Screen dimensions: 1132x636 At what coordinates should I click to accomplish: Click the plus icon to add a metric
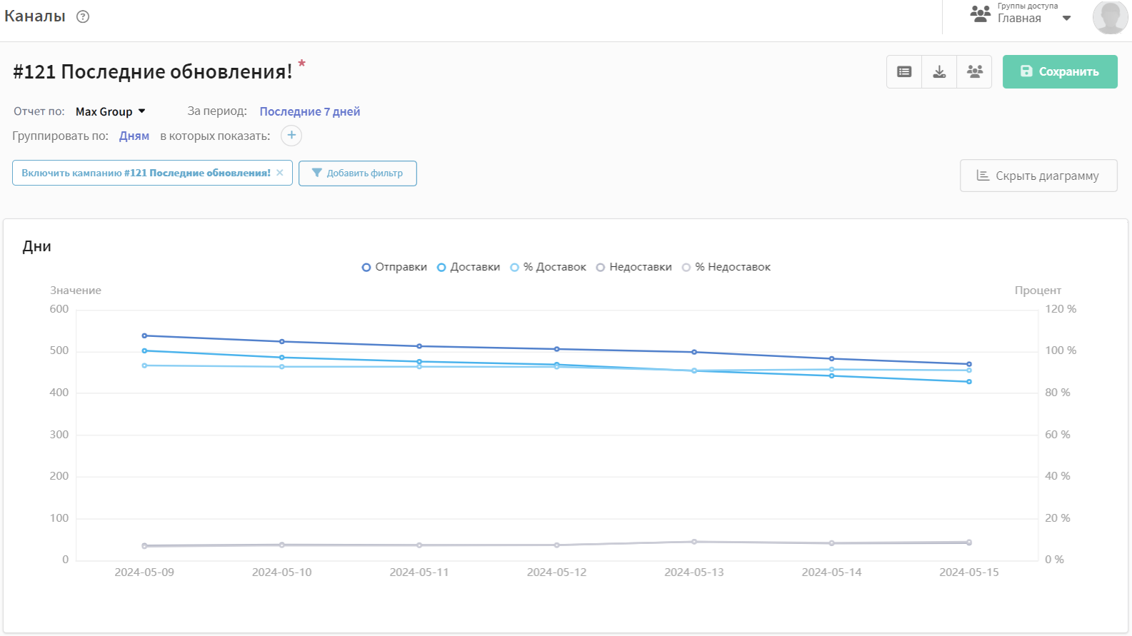tap(291, 136)
